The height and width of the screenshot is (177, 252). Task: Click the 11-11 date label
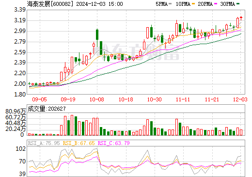[x=183, y=99]
